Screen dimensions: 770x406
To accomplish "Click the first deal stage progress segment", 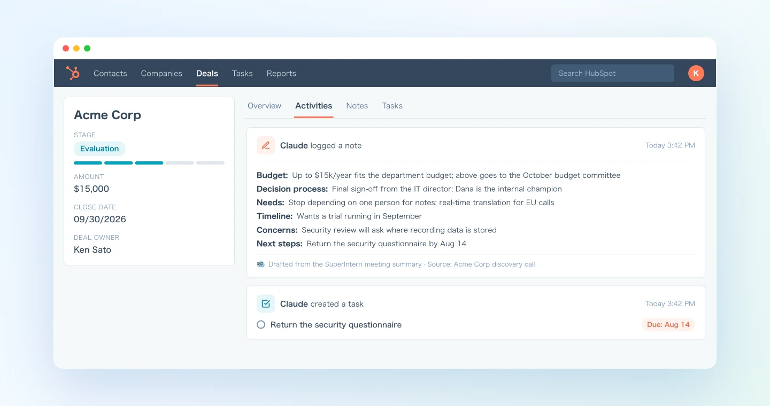I will point(88,163).
